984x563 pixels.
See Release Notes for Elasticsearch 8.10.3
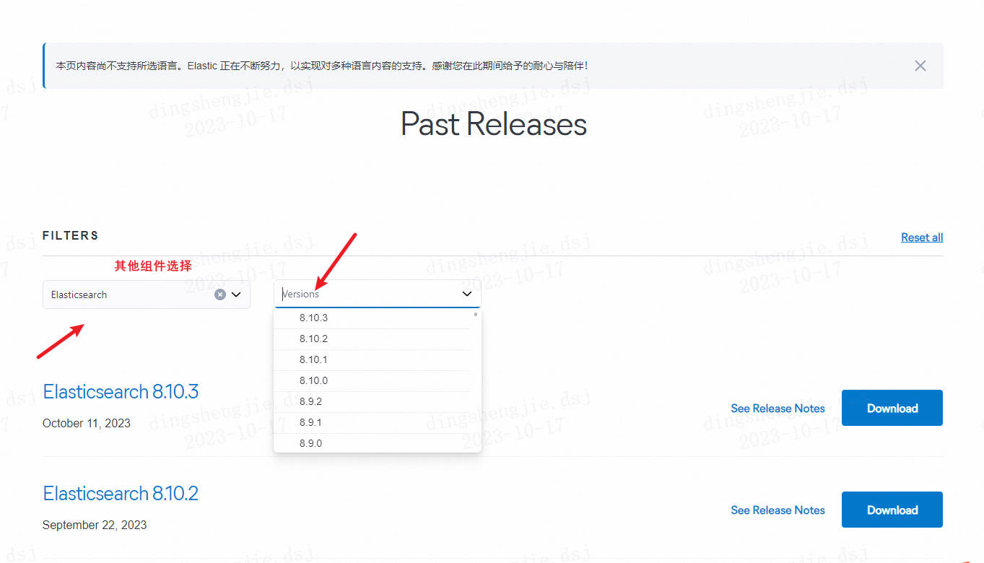[778, 409]
